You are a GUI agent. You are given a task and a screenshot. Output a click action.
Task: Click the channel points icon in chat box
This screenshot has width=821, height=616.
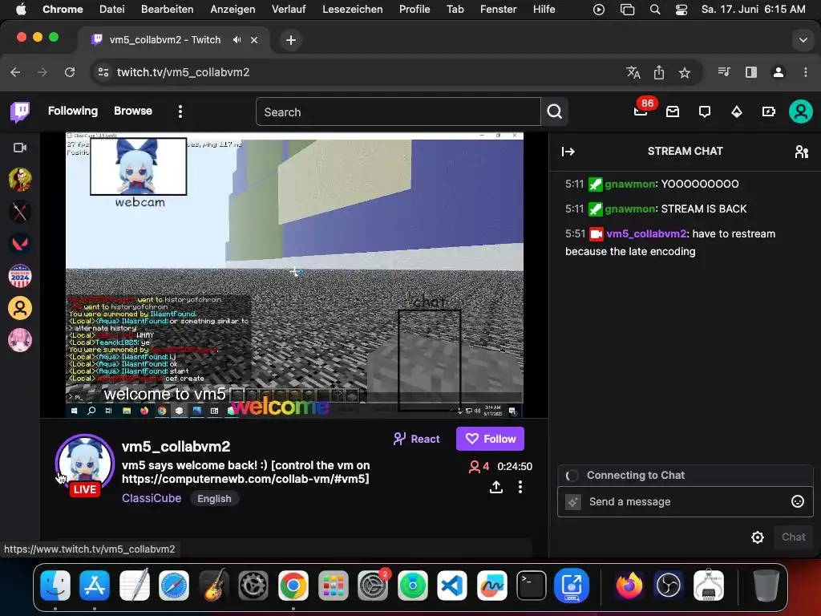click(x=573, y=502)
